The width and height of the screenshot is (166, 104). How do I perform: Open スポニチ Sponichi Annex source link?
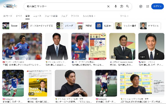(121, 62)
